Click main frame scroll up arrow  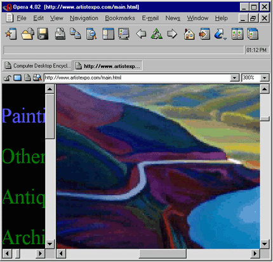(265, 89)
